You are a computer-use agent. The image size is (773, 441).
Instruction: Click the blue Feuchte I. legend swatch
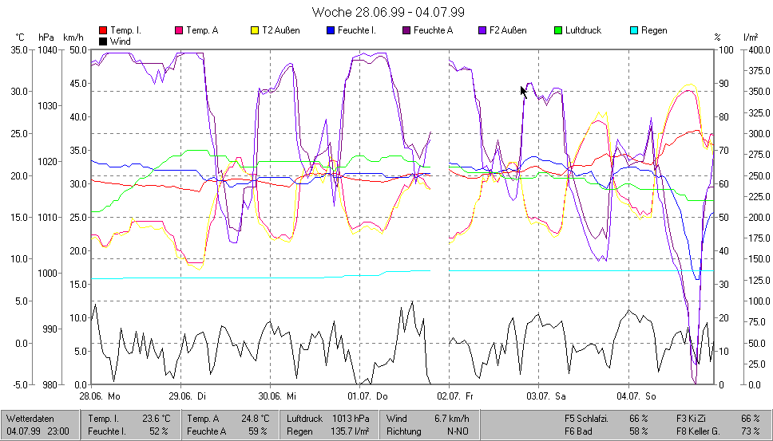point(331,30)
